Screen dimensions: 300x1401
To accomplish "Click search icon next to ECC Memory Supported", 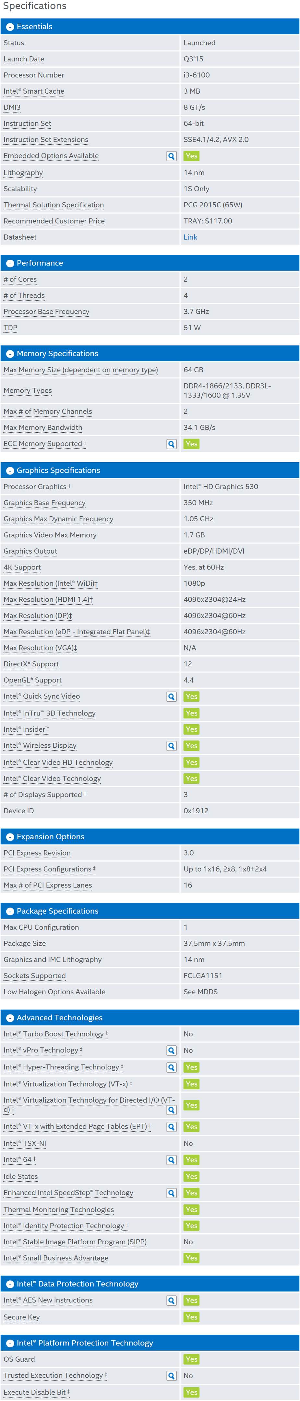I will [172, 444].
